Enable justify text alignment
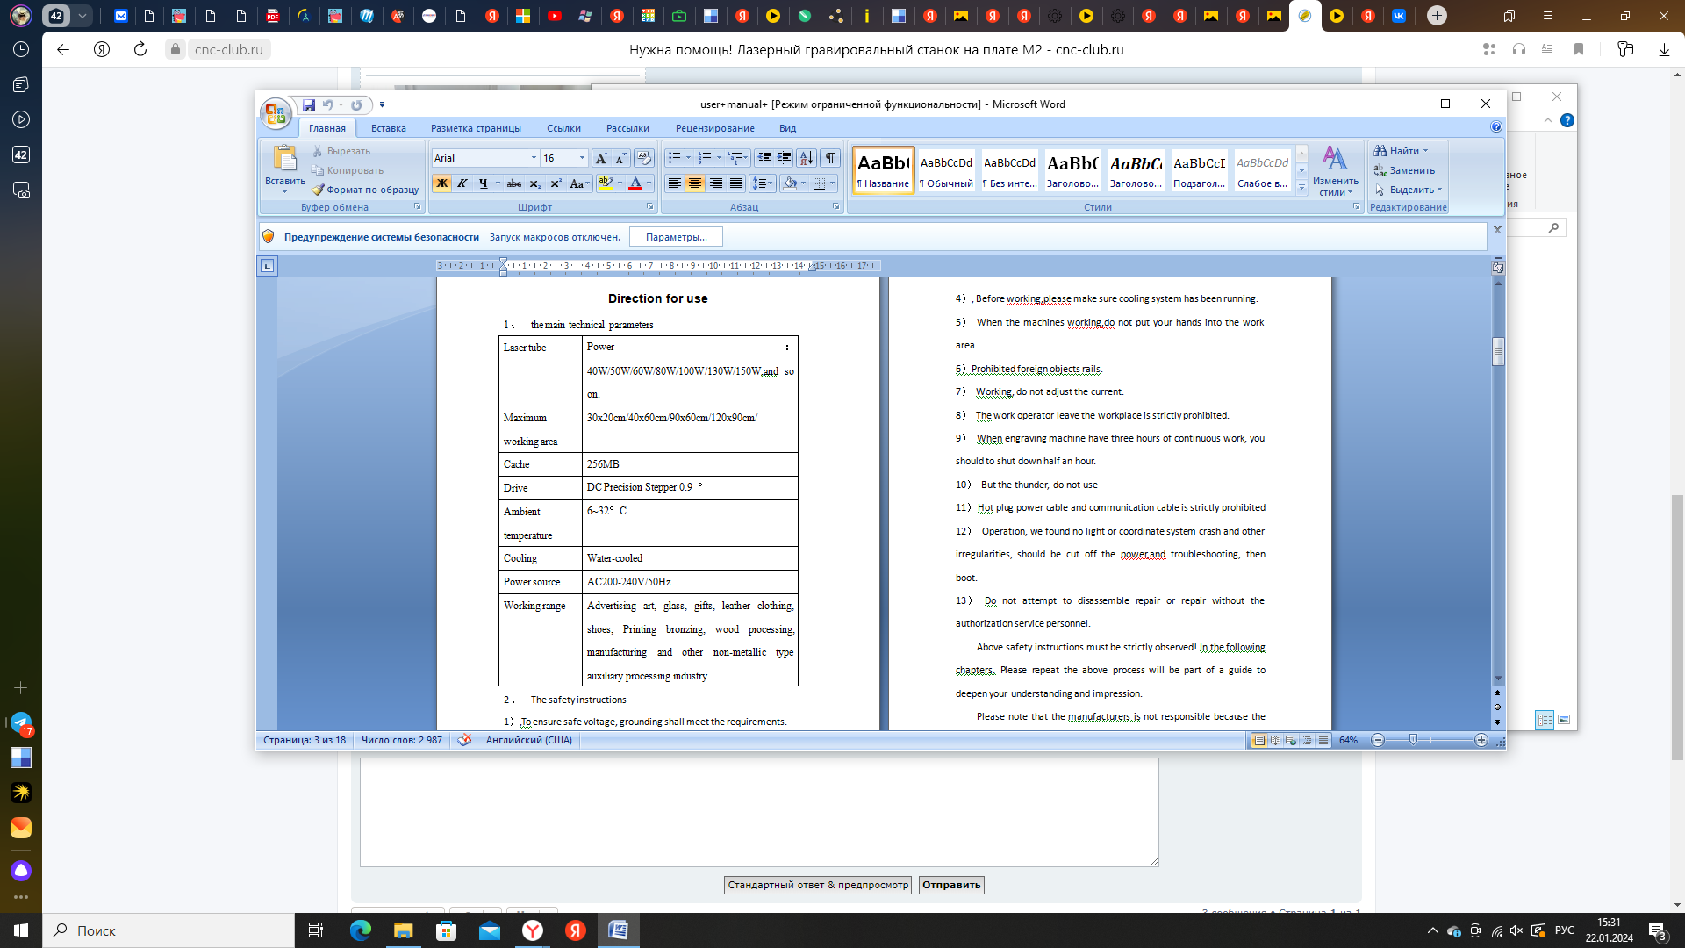 click(736, 183)
